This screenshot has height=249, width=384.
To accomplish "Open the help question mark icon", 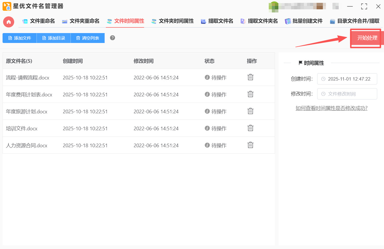I will [112, 37].
